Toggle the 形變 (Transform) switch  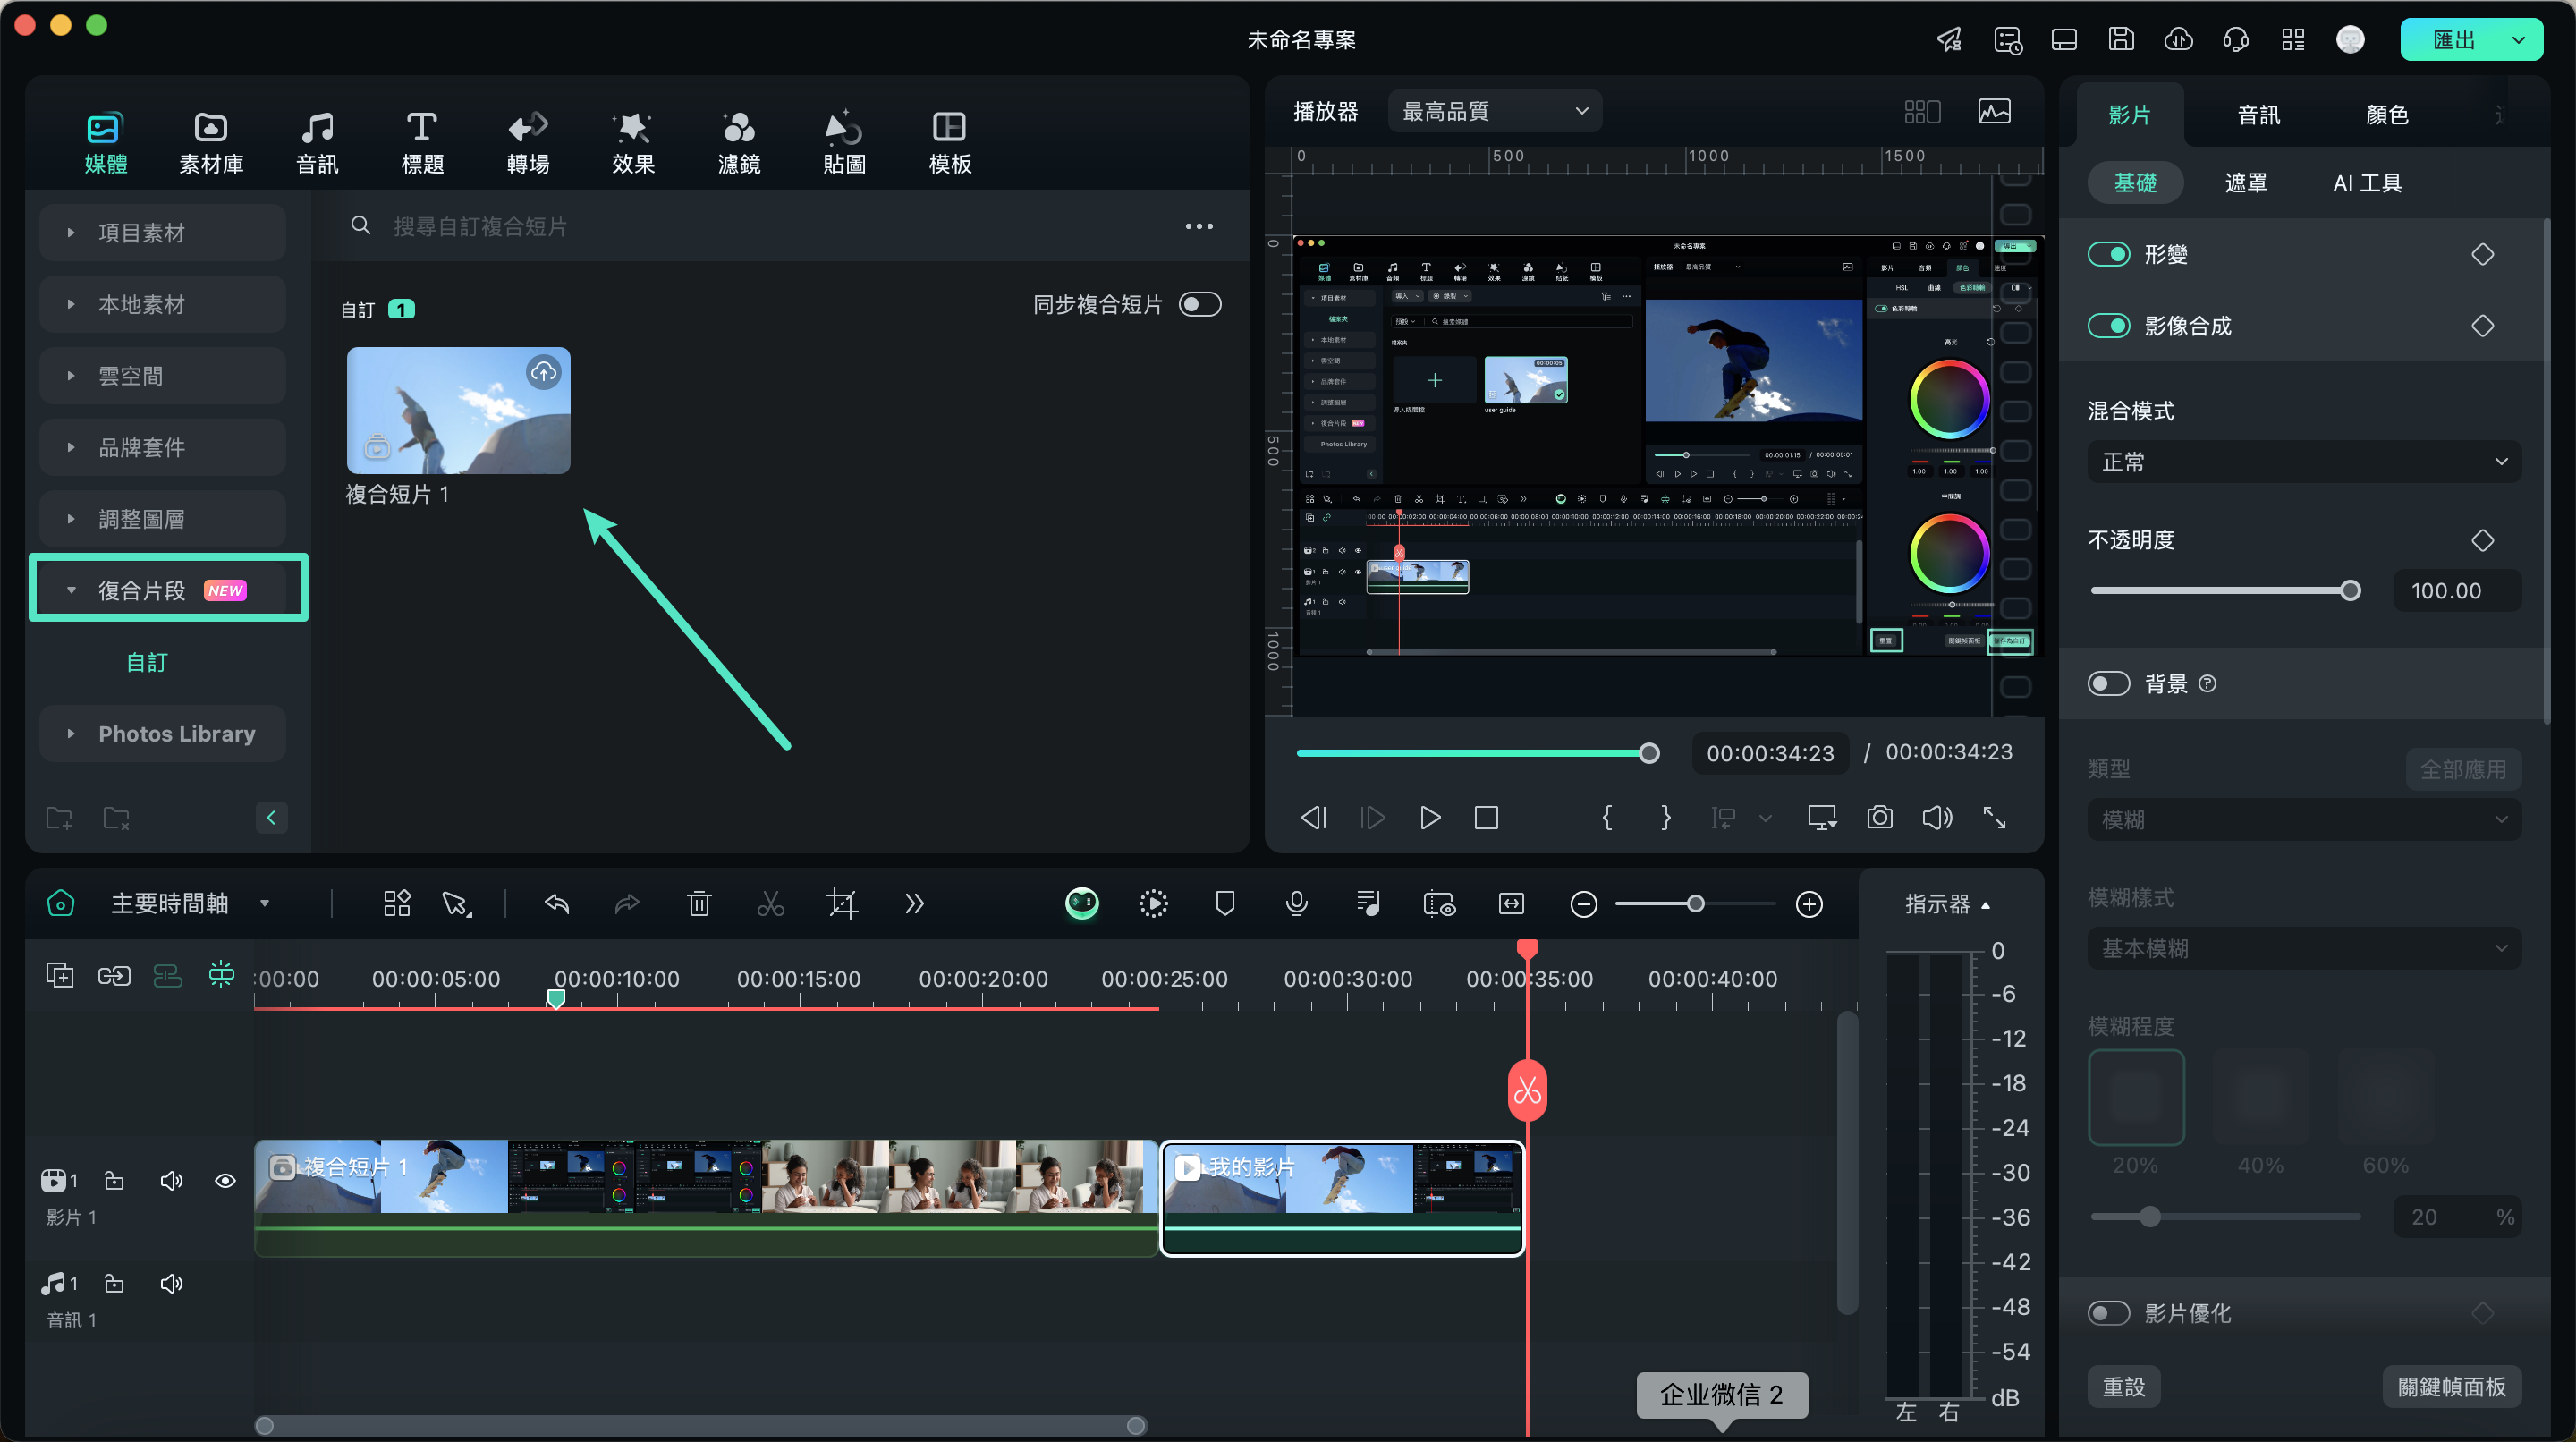click(2109, 254)
